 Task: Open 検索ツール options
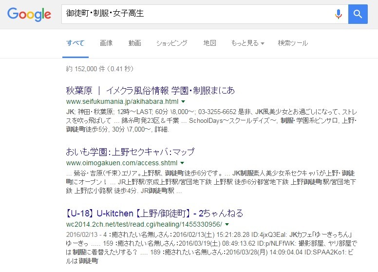tap(293, 43)
